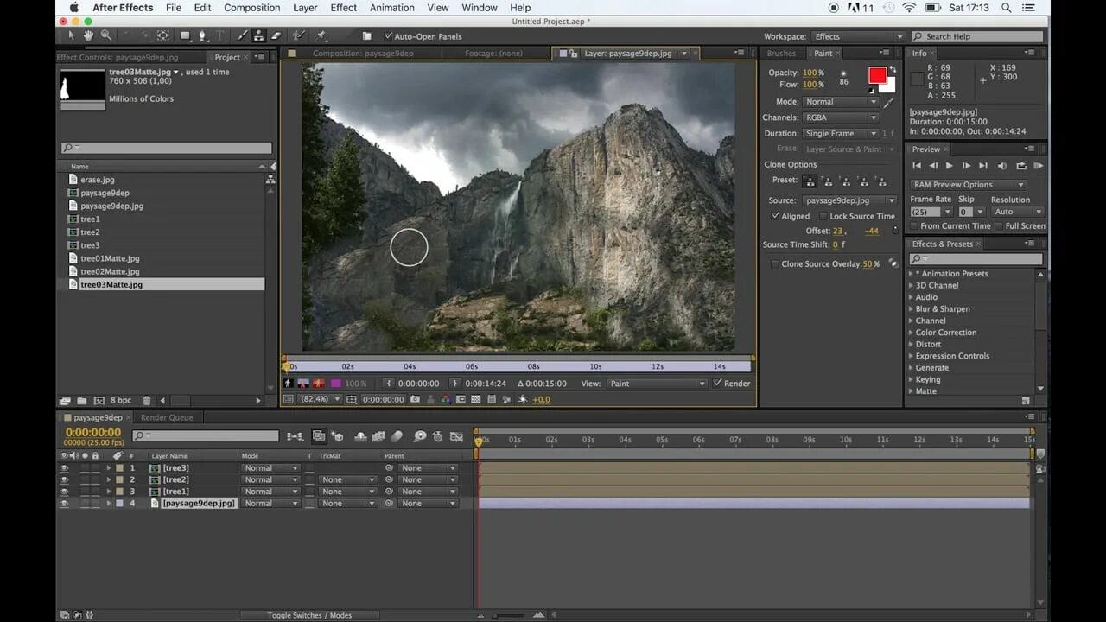This screenshot has height=622, width=1106.
Task: Uncheck the Auto-Open Panels checkbox
Action: [x=388, y=36]
